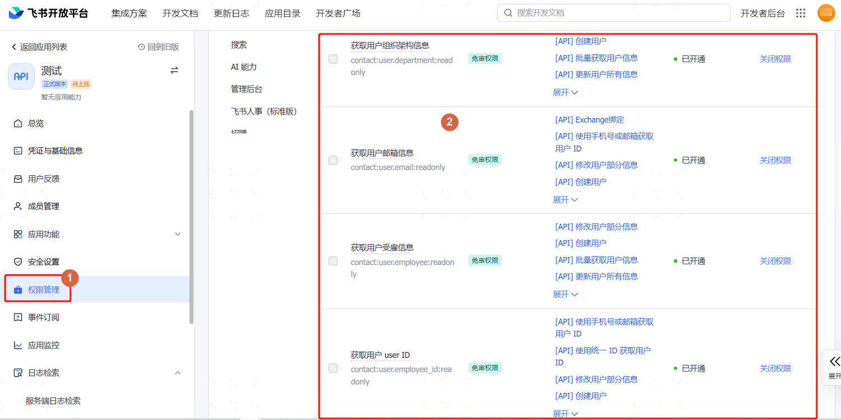Expand API list for 获取用户邮箱信息

565,200
